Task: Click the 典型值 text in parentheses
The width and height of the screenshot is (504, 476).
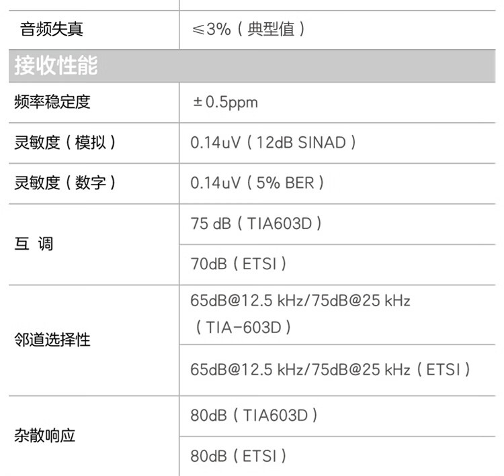Action: click(x=271, y=30)
